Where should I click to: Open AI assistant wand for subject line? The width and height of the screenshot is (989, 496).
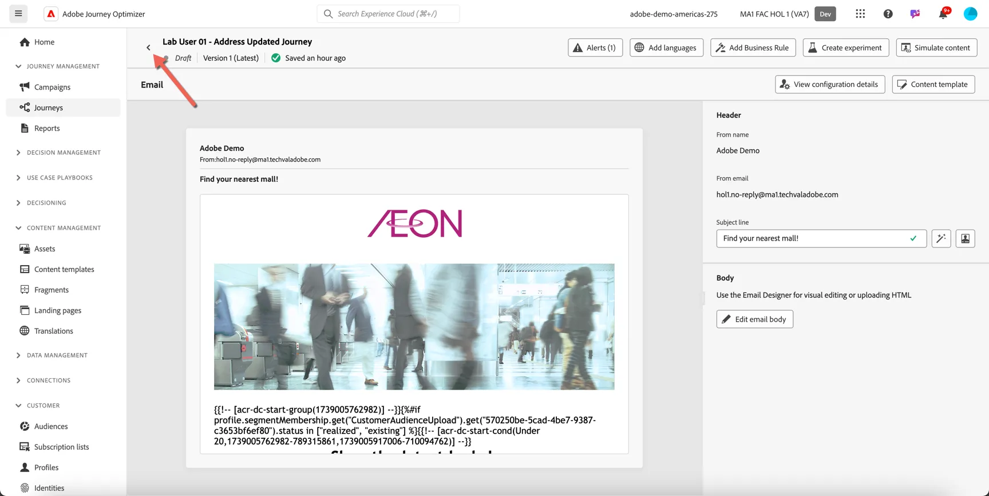(941, 238)
